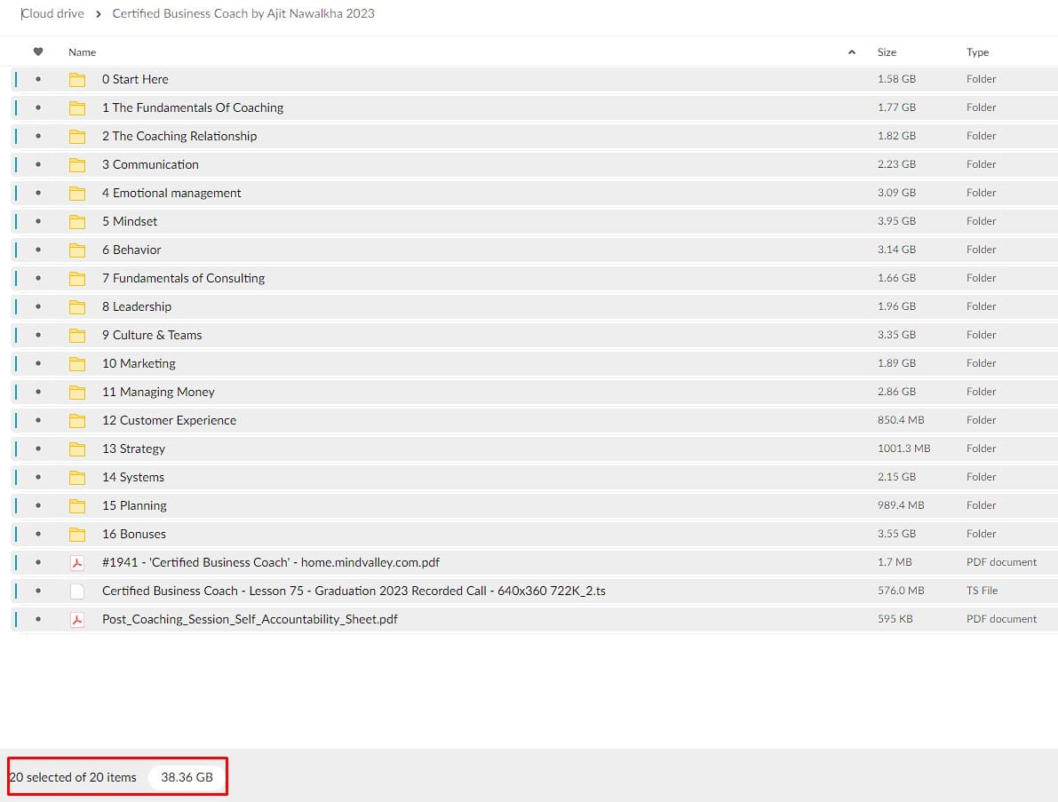Go to 'Cloud drive' breadcrumb

point(52,13)
